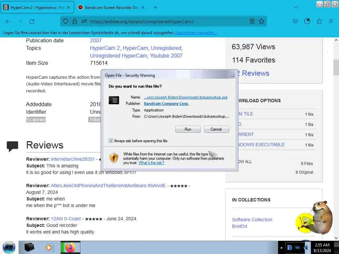Viewport: 339px width, 254px height.
Task: Go back with the browser back arrow
Action: 8,21
